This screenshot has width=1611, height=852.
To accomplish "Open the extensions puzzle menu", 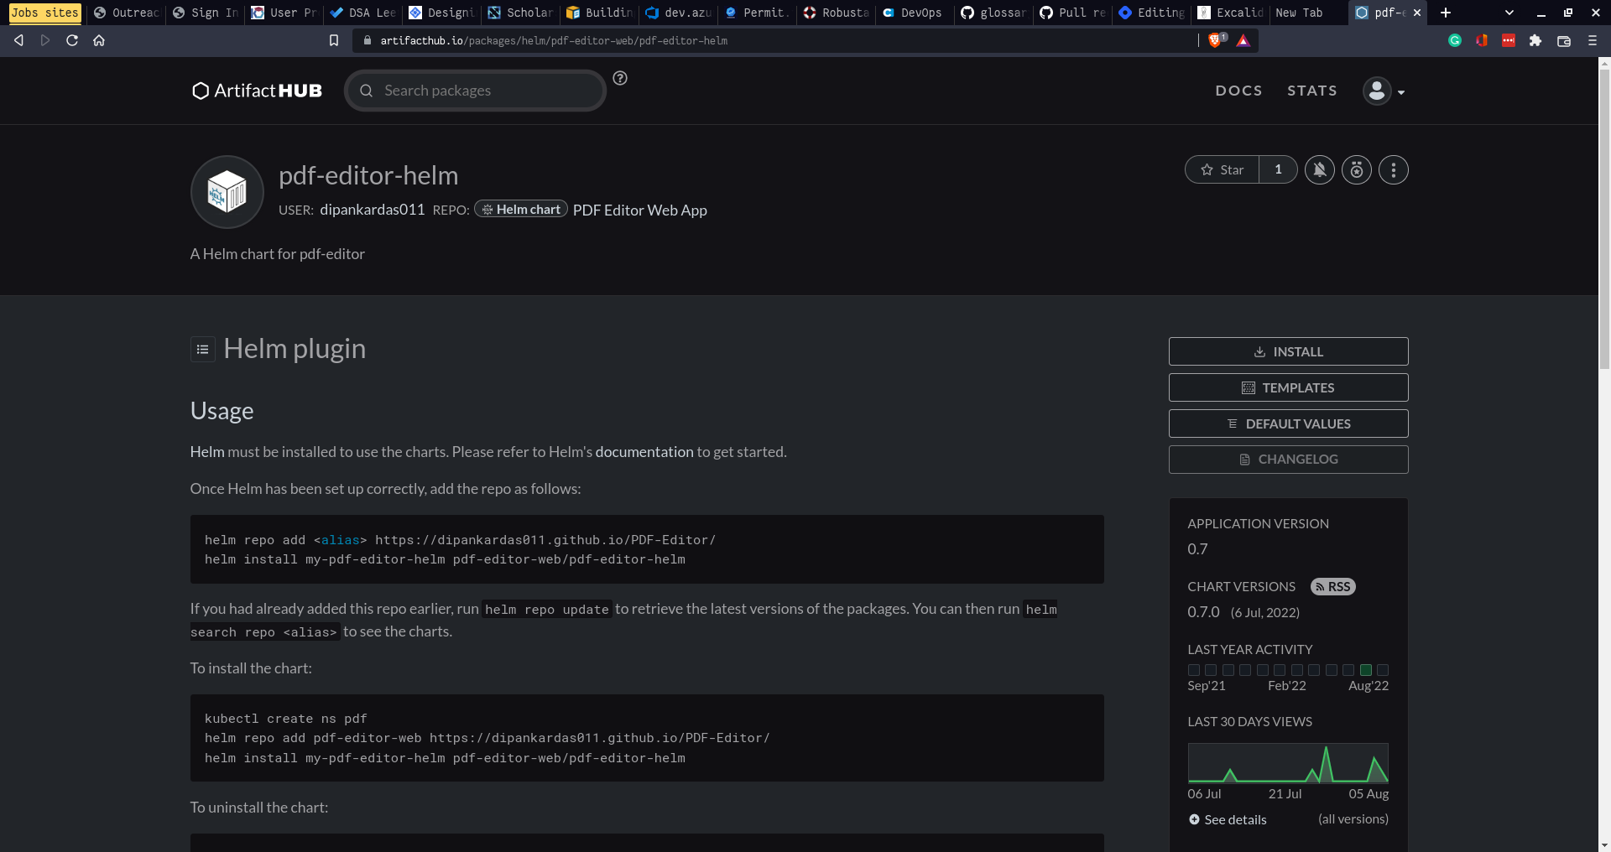I will (x=1535, y=40).
